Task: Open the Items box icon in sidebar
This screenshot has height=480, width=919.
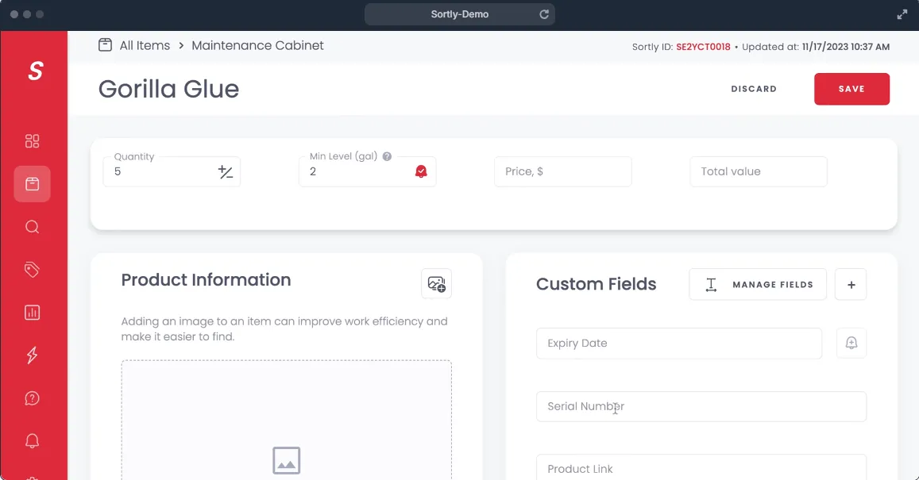Action: 33,184
